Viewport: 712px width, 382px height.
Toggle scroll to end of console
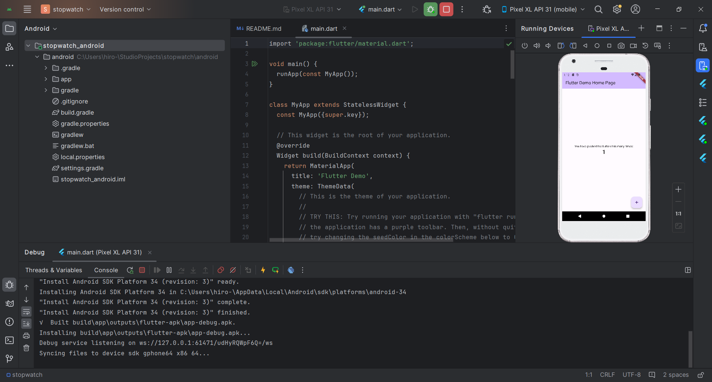click(x=26, y=324)
